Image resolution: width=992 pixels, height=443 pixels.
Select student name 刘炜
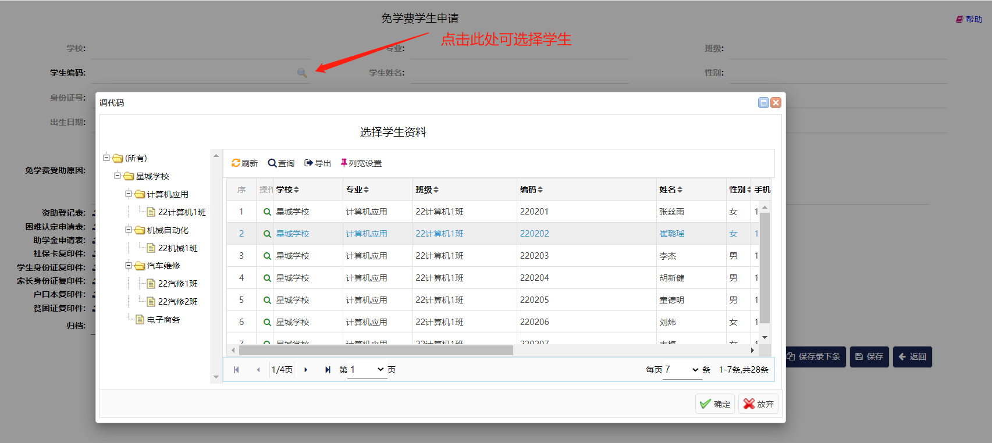(668, 322)
